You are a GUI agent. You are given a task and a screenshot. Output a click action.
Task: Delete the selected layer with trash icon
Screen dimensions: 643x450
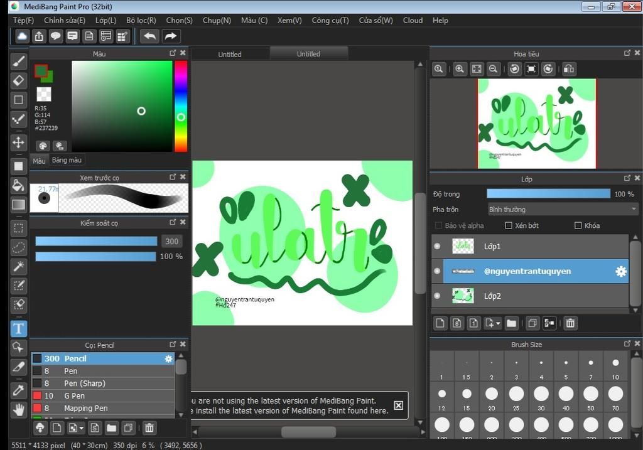(570, 323)
